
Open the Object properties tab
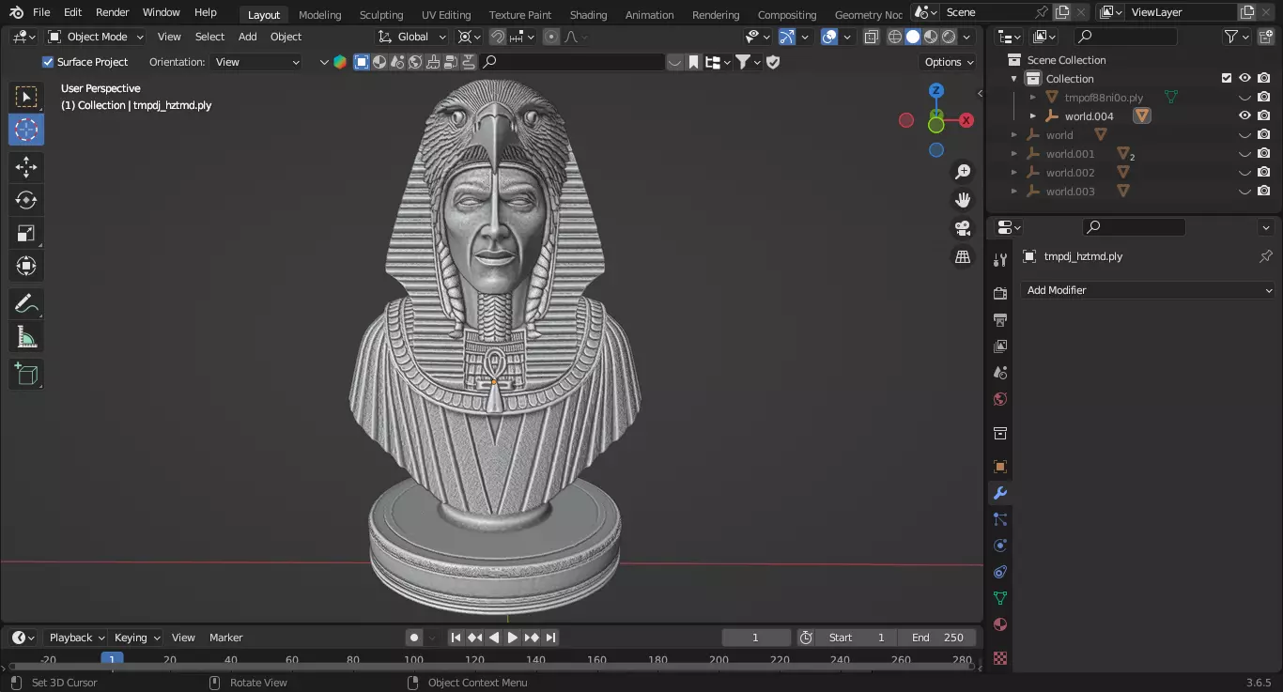pyautogui.click(x=1000, y=467)
